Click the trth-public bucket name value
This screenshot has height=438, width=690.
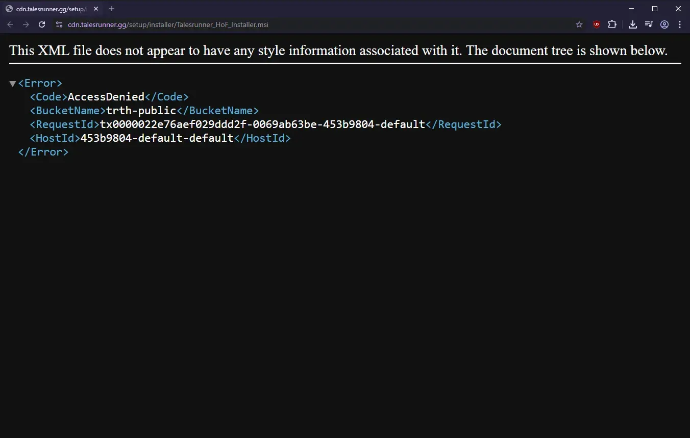pos(141,111)
